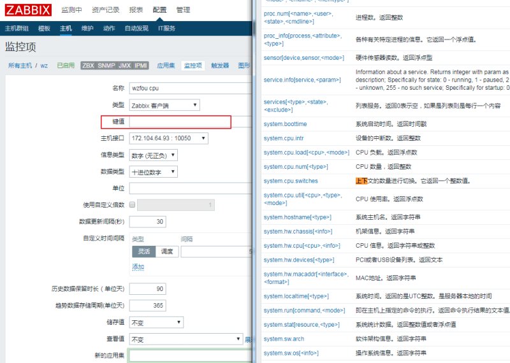The width and height of the screenshot is (510, 363).
Task: Go to 自动发现 submenu
Action: pos(136,28)
